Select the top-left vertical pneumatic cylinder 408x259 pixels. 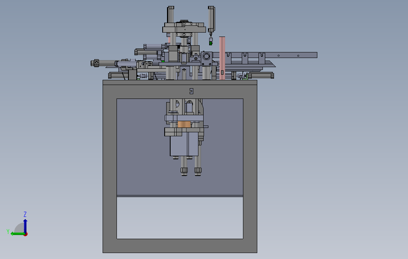pyautogui.click(x=171, y=15)
